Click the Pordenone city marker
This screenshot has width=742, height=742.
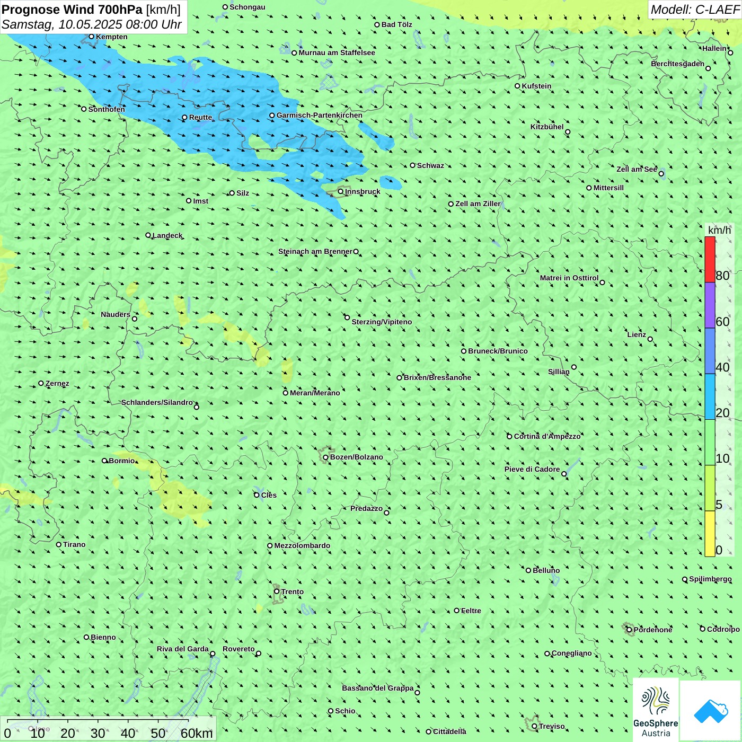629,630
